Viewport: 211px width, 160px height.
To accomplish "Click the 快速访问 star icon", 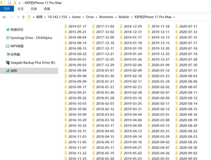I will tap(8, 29).
